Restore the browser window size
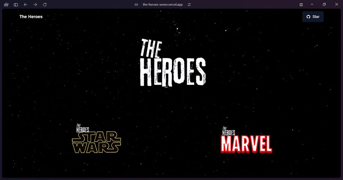The height and width of the screenshot is (180, 343). (324, 5)
